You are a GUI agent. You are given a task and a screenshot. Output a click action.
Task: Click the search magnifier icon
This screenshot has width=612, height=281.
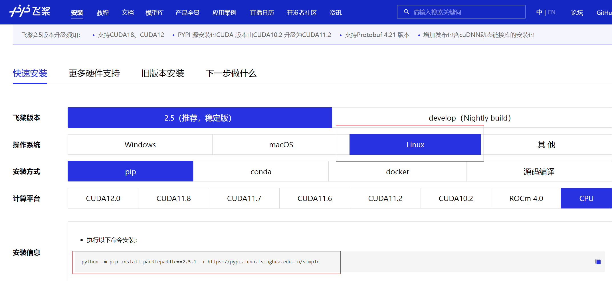click(x=407, y=12)
